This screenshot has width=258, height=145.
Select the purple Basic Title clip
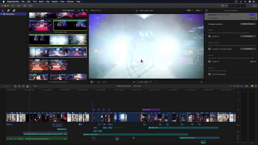pyautogui.click(x=151, y=110)
